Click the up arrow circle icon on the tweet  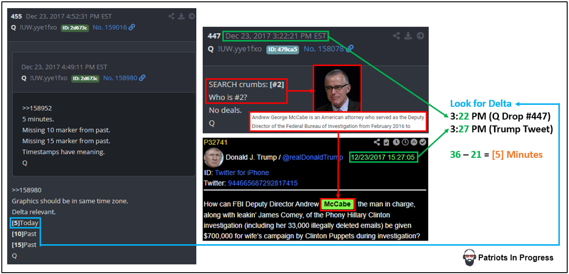[x=414, y=142]
